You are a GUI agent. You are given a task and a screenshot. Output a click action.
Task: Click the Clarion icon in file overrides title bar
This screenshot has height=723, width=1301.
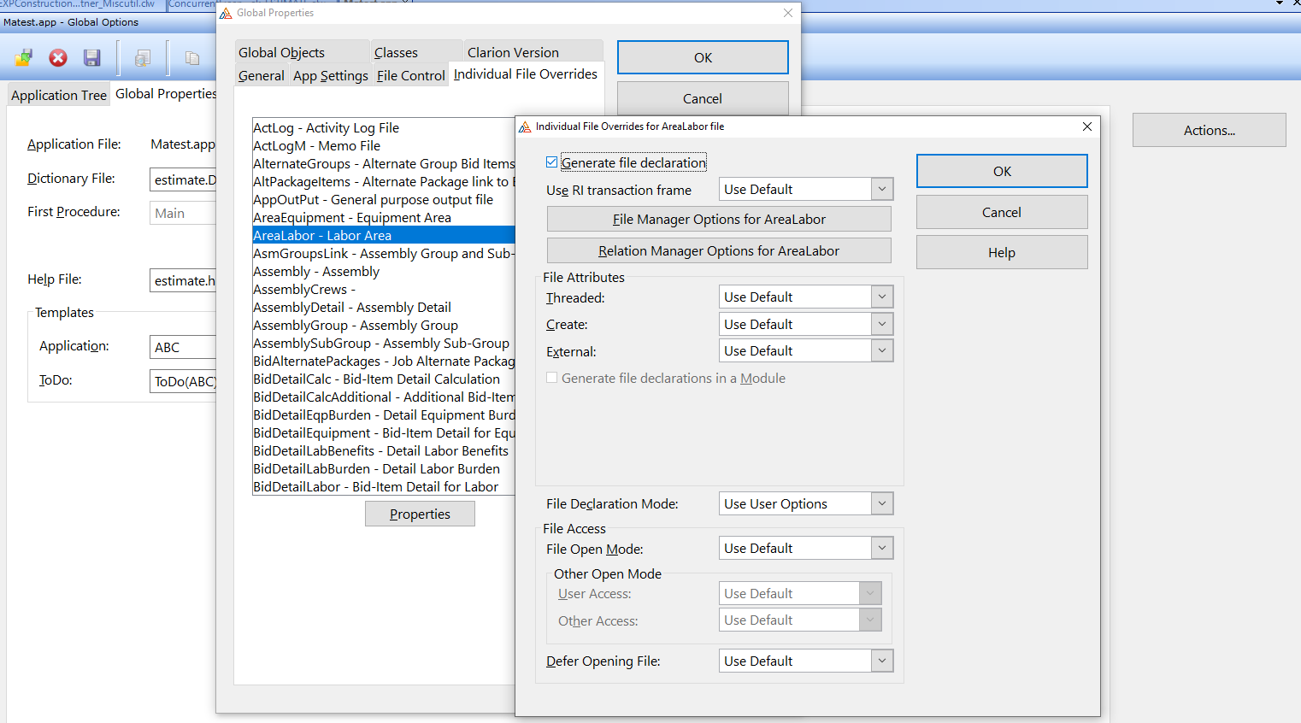(525, 126)
